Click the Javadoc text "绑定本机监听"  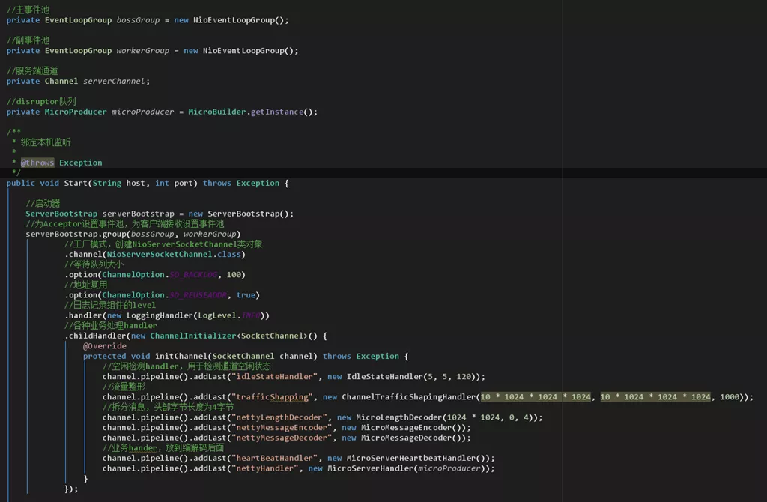(46, 142)
